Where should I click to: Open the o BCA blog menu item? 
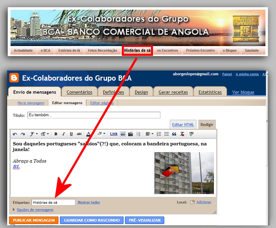click(x=46, y=50)
